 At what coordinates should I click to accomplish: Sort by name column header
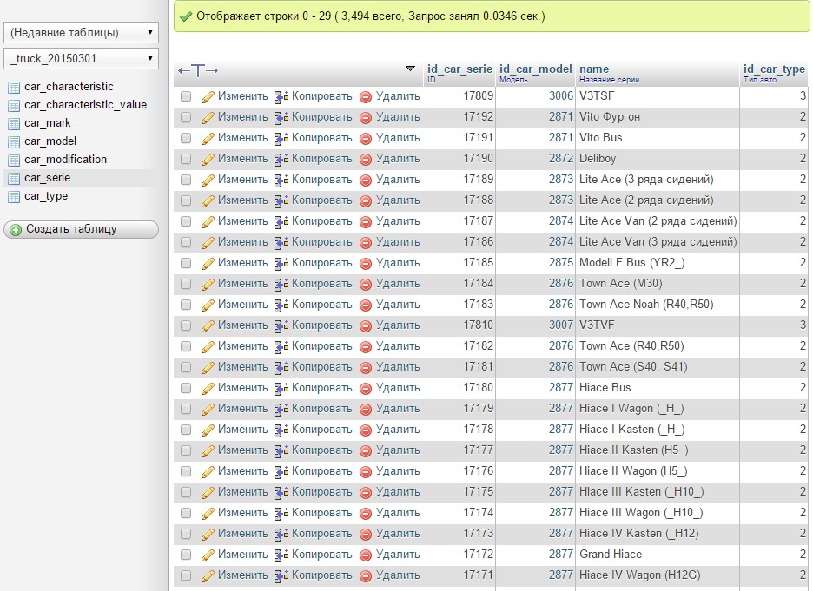(x=594, y=69)
